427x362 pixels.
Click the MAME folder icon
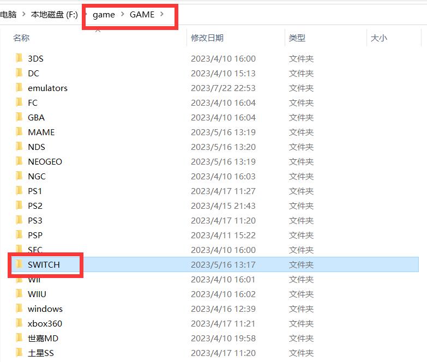pos(19,131)
